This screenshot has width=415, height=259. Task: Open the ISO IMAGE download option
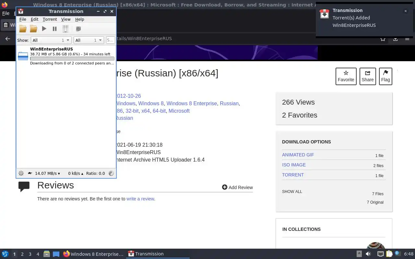[x=294, y=165]
